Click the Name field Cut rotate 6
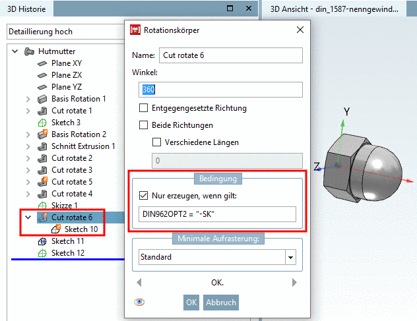The width and height of the screenshot is (417, 321). [231, 55]
